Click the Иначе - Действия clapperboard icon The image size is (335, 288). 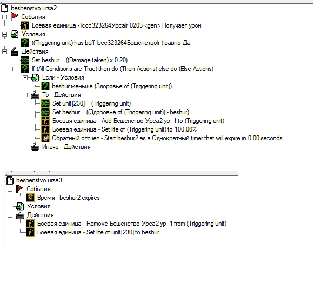coord(35,147)
